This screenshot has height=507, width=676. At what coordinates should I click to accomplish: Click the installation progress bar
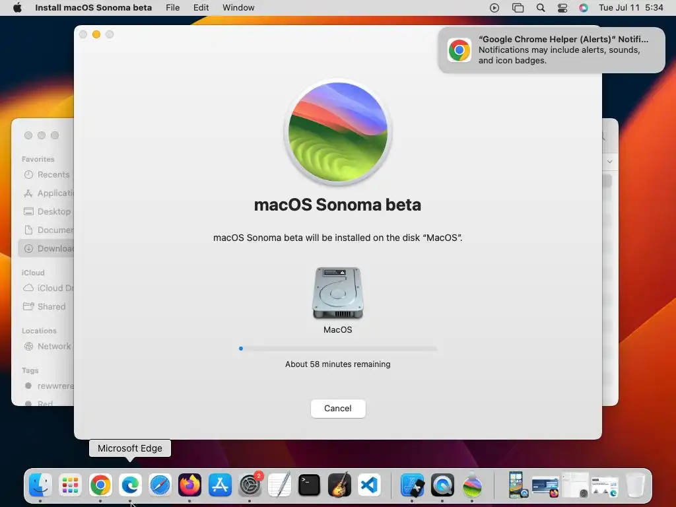[x=337, y=349]
